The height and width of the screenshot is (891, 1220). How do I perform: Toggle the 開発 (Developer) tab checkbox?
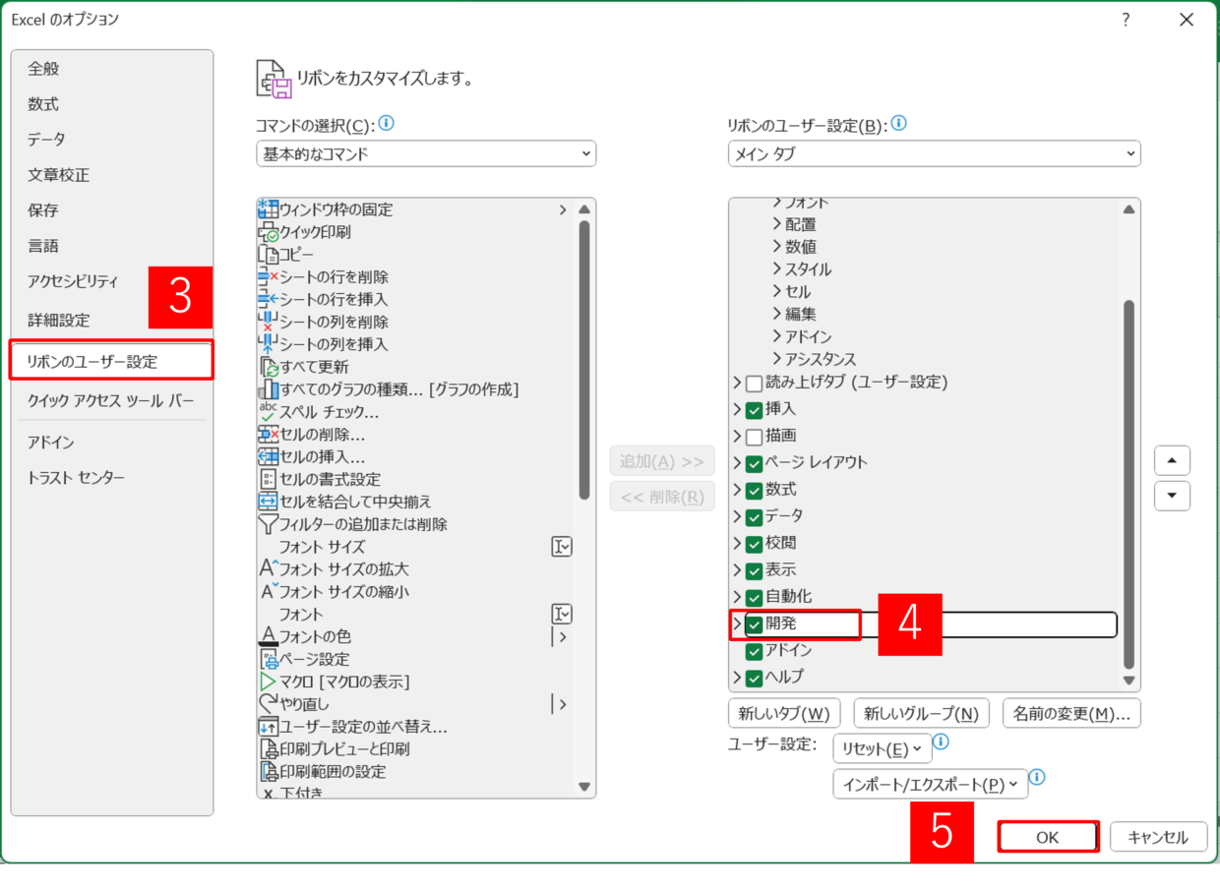755,624
